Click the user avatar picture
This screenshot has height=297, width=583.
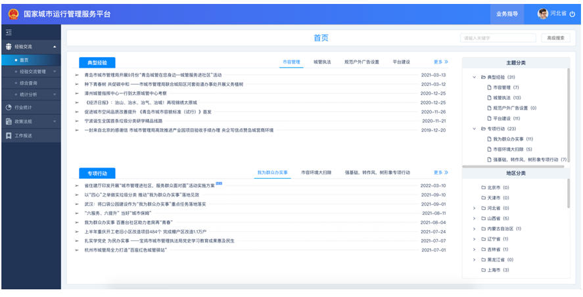point(542,14)
